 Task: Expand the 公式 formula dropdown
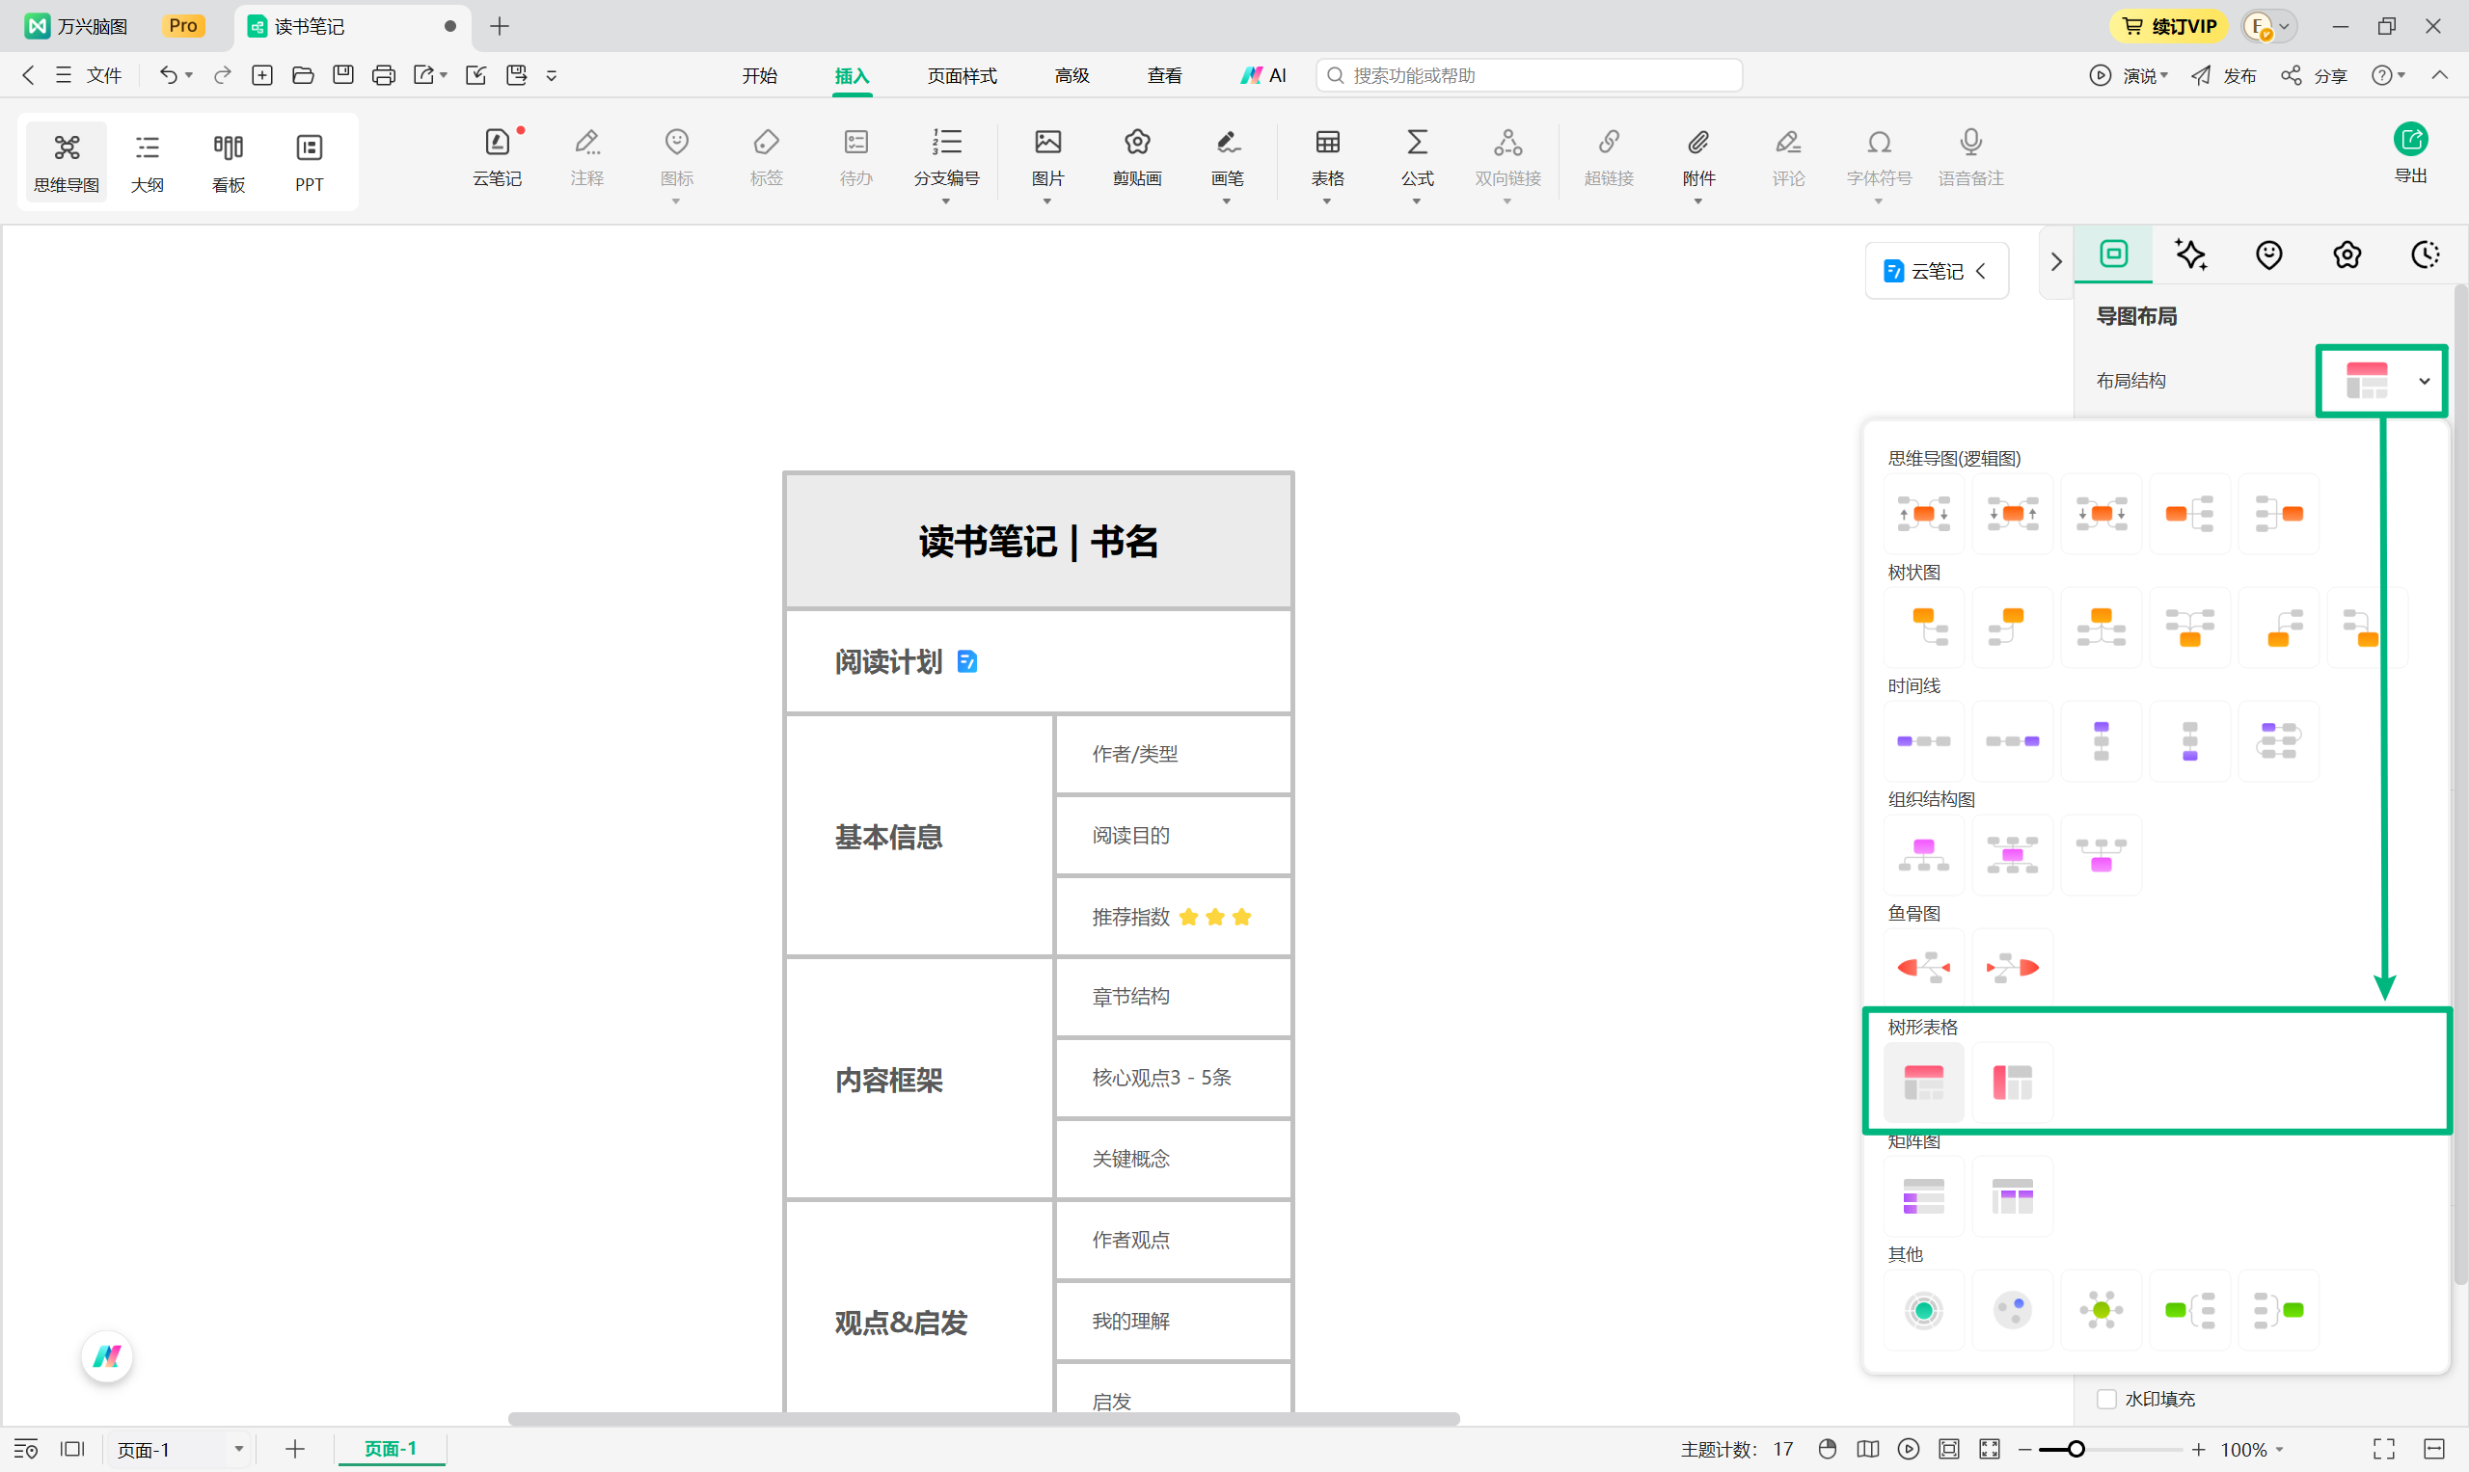[x=1416, y=201]
